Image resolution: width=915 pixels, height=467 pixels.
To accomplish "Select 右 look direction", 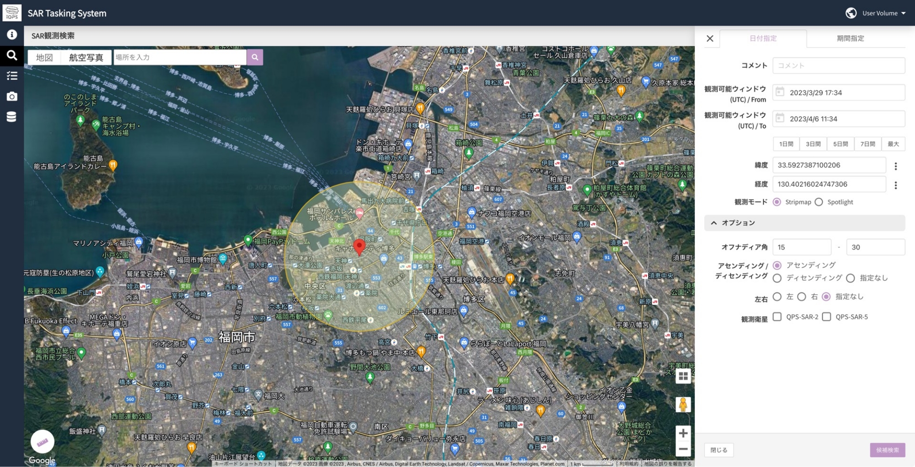I will (x=801, y=297).
